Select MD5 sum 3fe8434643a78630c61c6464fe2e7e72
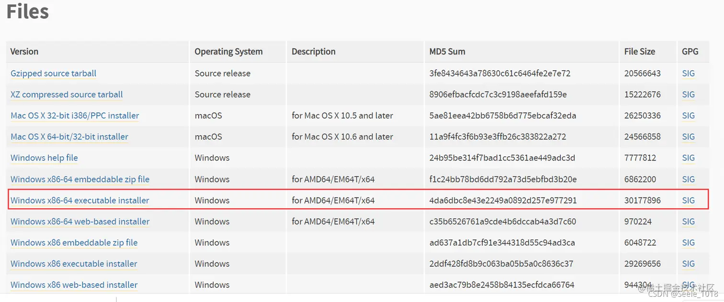This screenshot has height=302, width=724. [500, 74]
